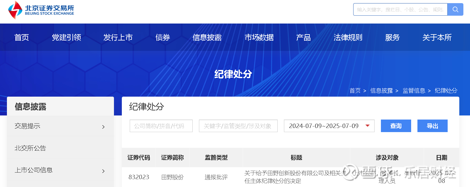The image size is (470, 187).
Task: Click the Beijing Stock Exchange logo
Action: [41, 10]
